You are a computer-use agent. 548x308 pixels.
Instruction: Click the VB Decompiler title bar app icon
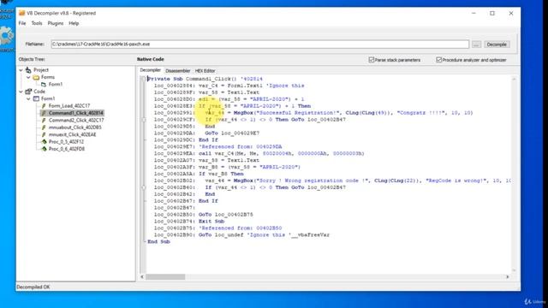click(x=22, y=13)
